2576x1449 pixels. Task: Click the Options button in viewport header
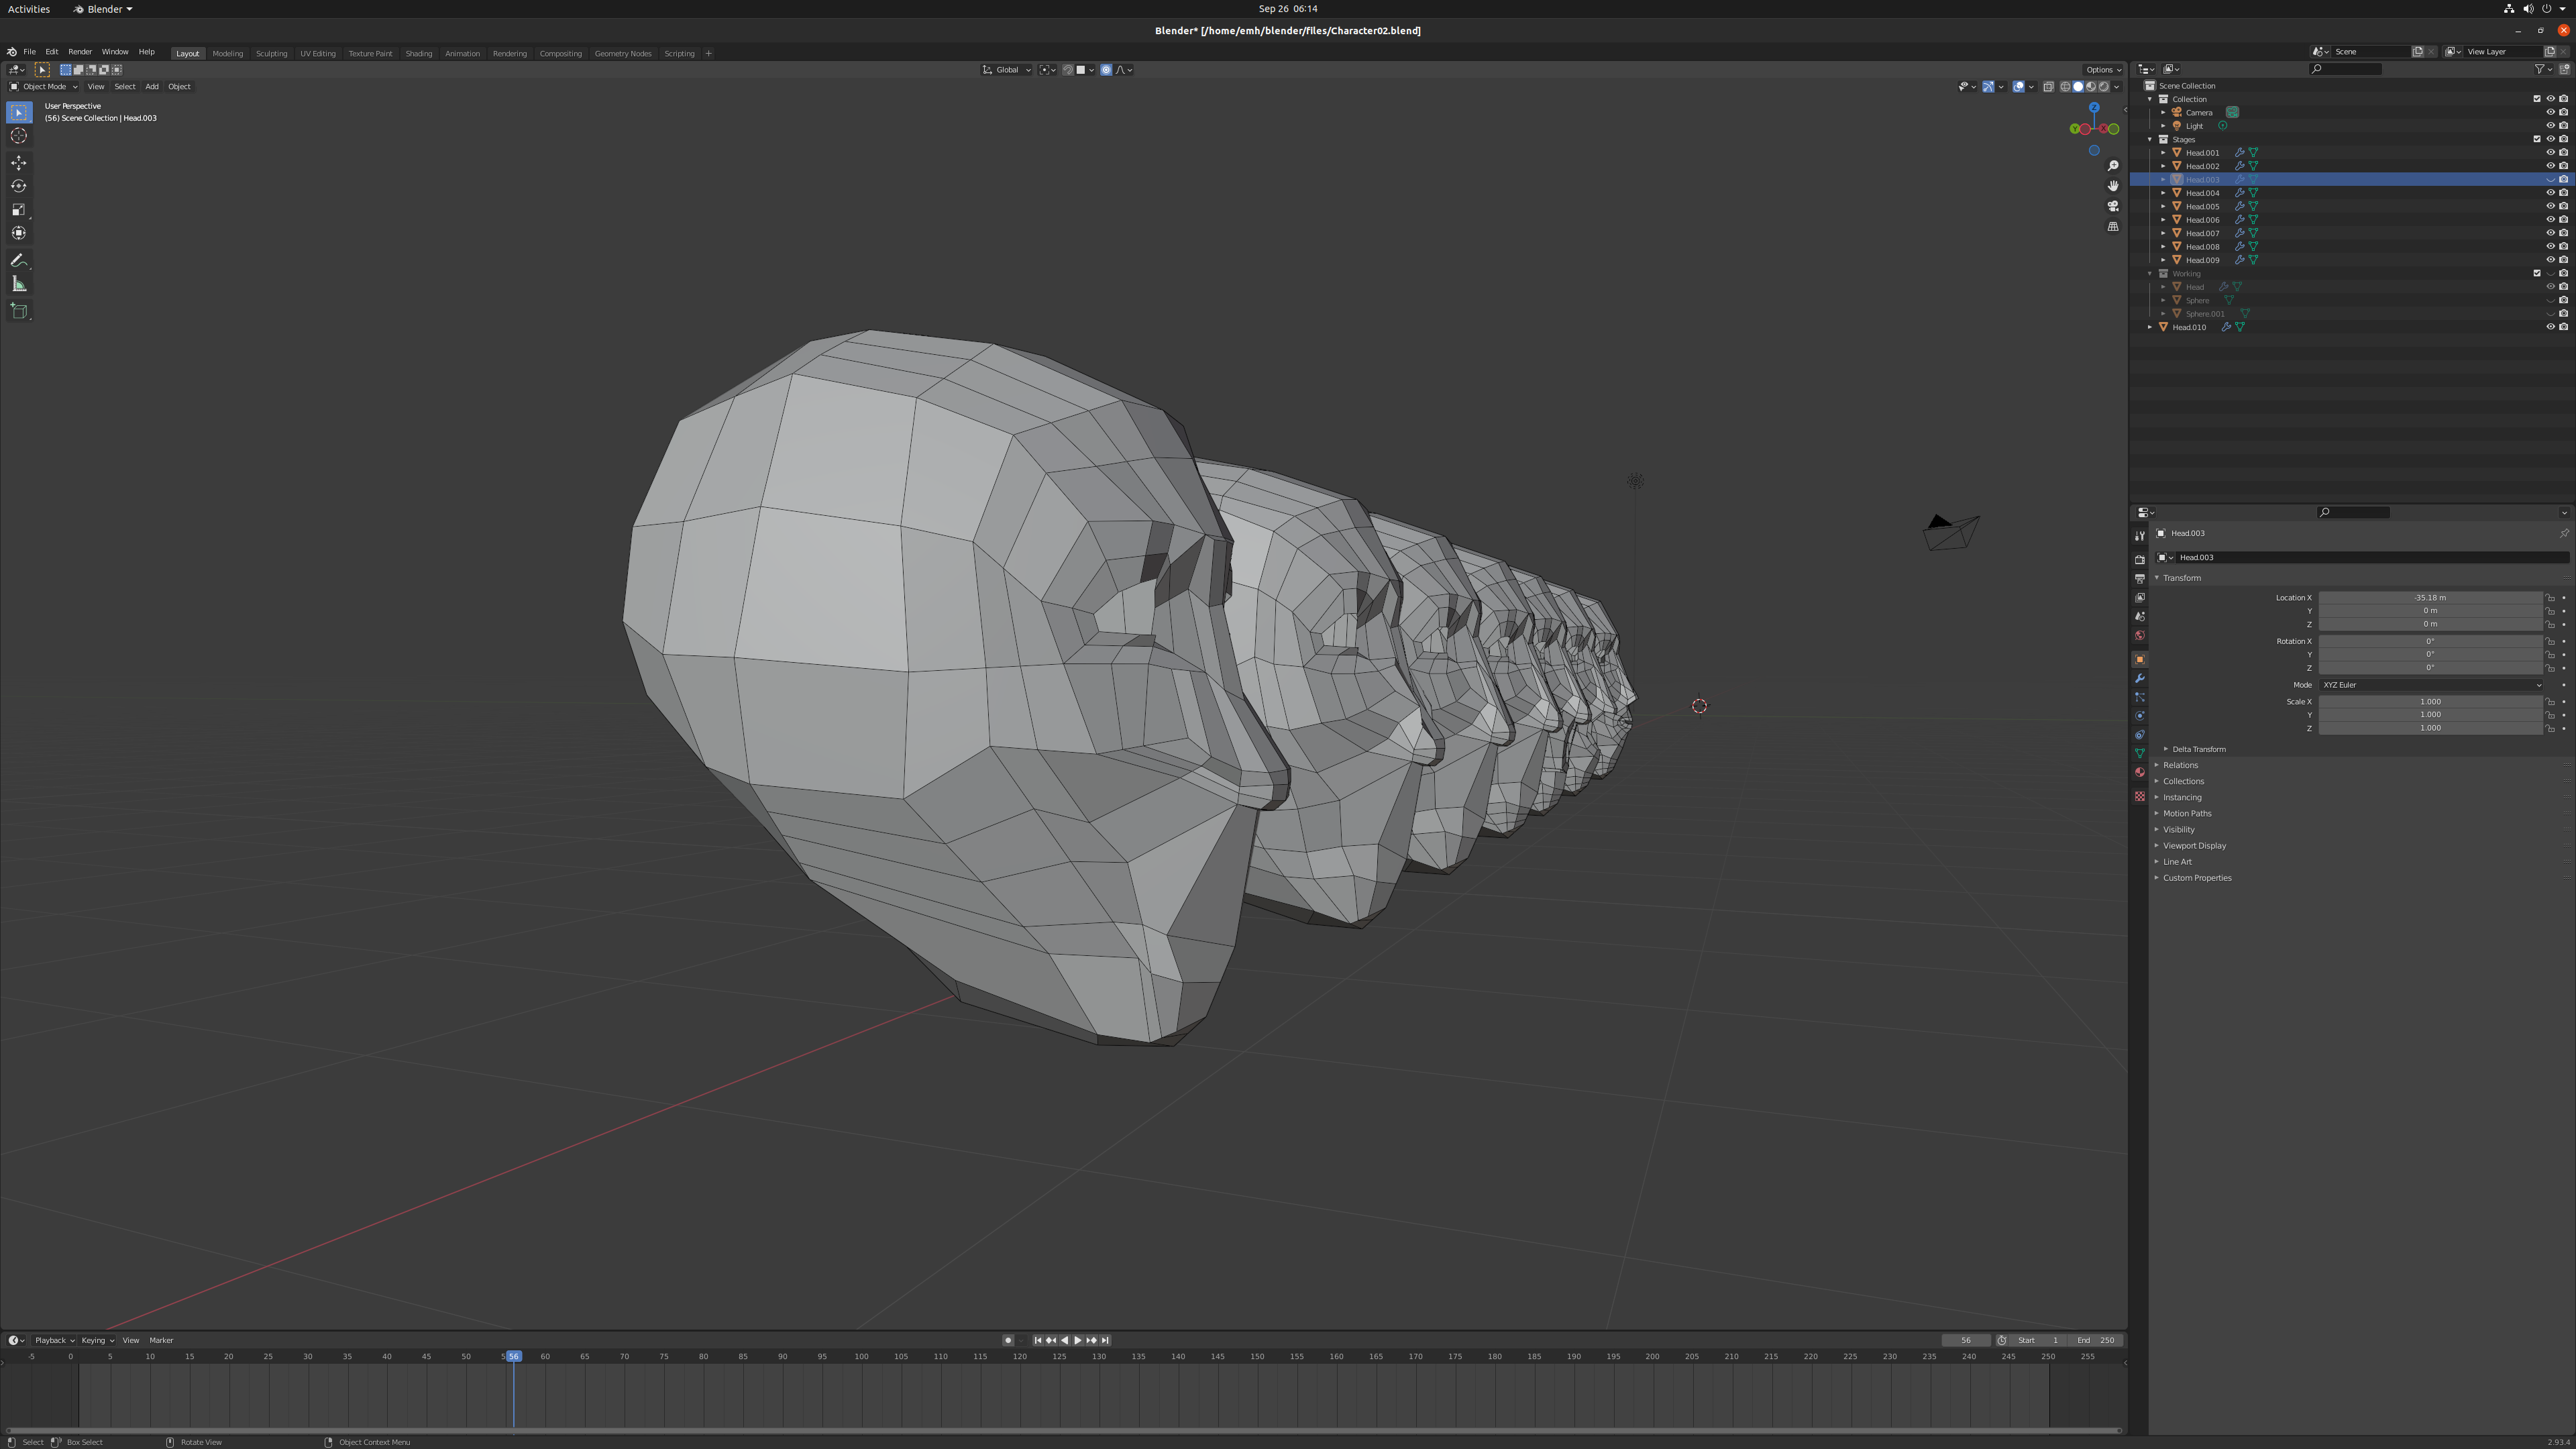tap(2103, 70)
